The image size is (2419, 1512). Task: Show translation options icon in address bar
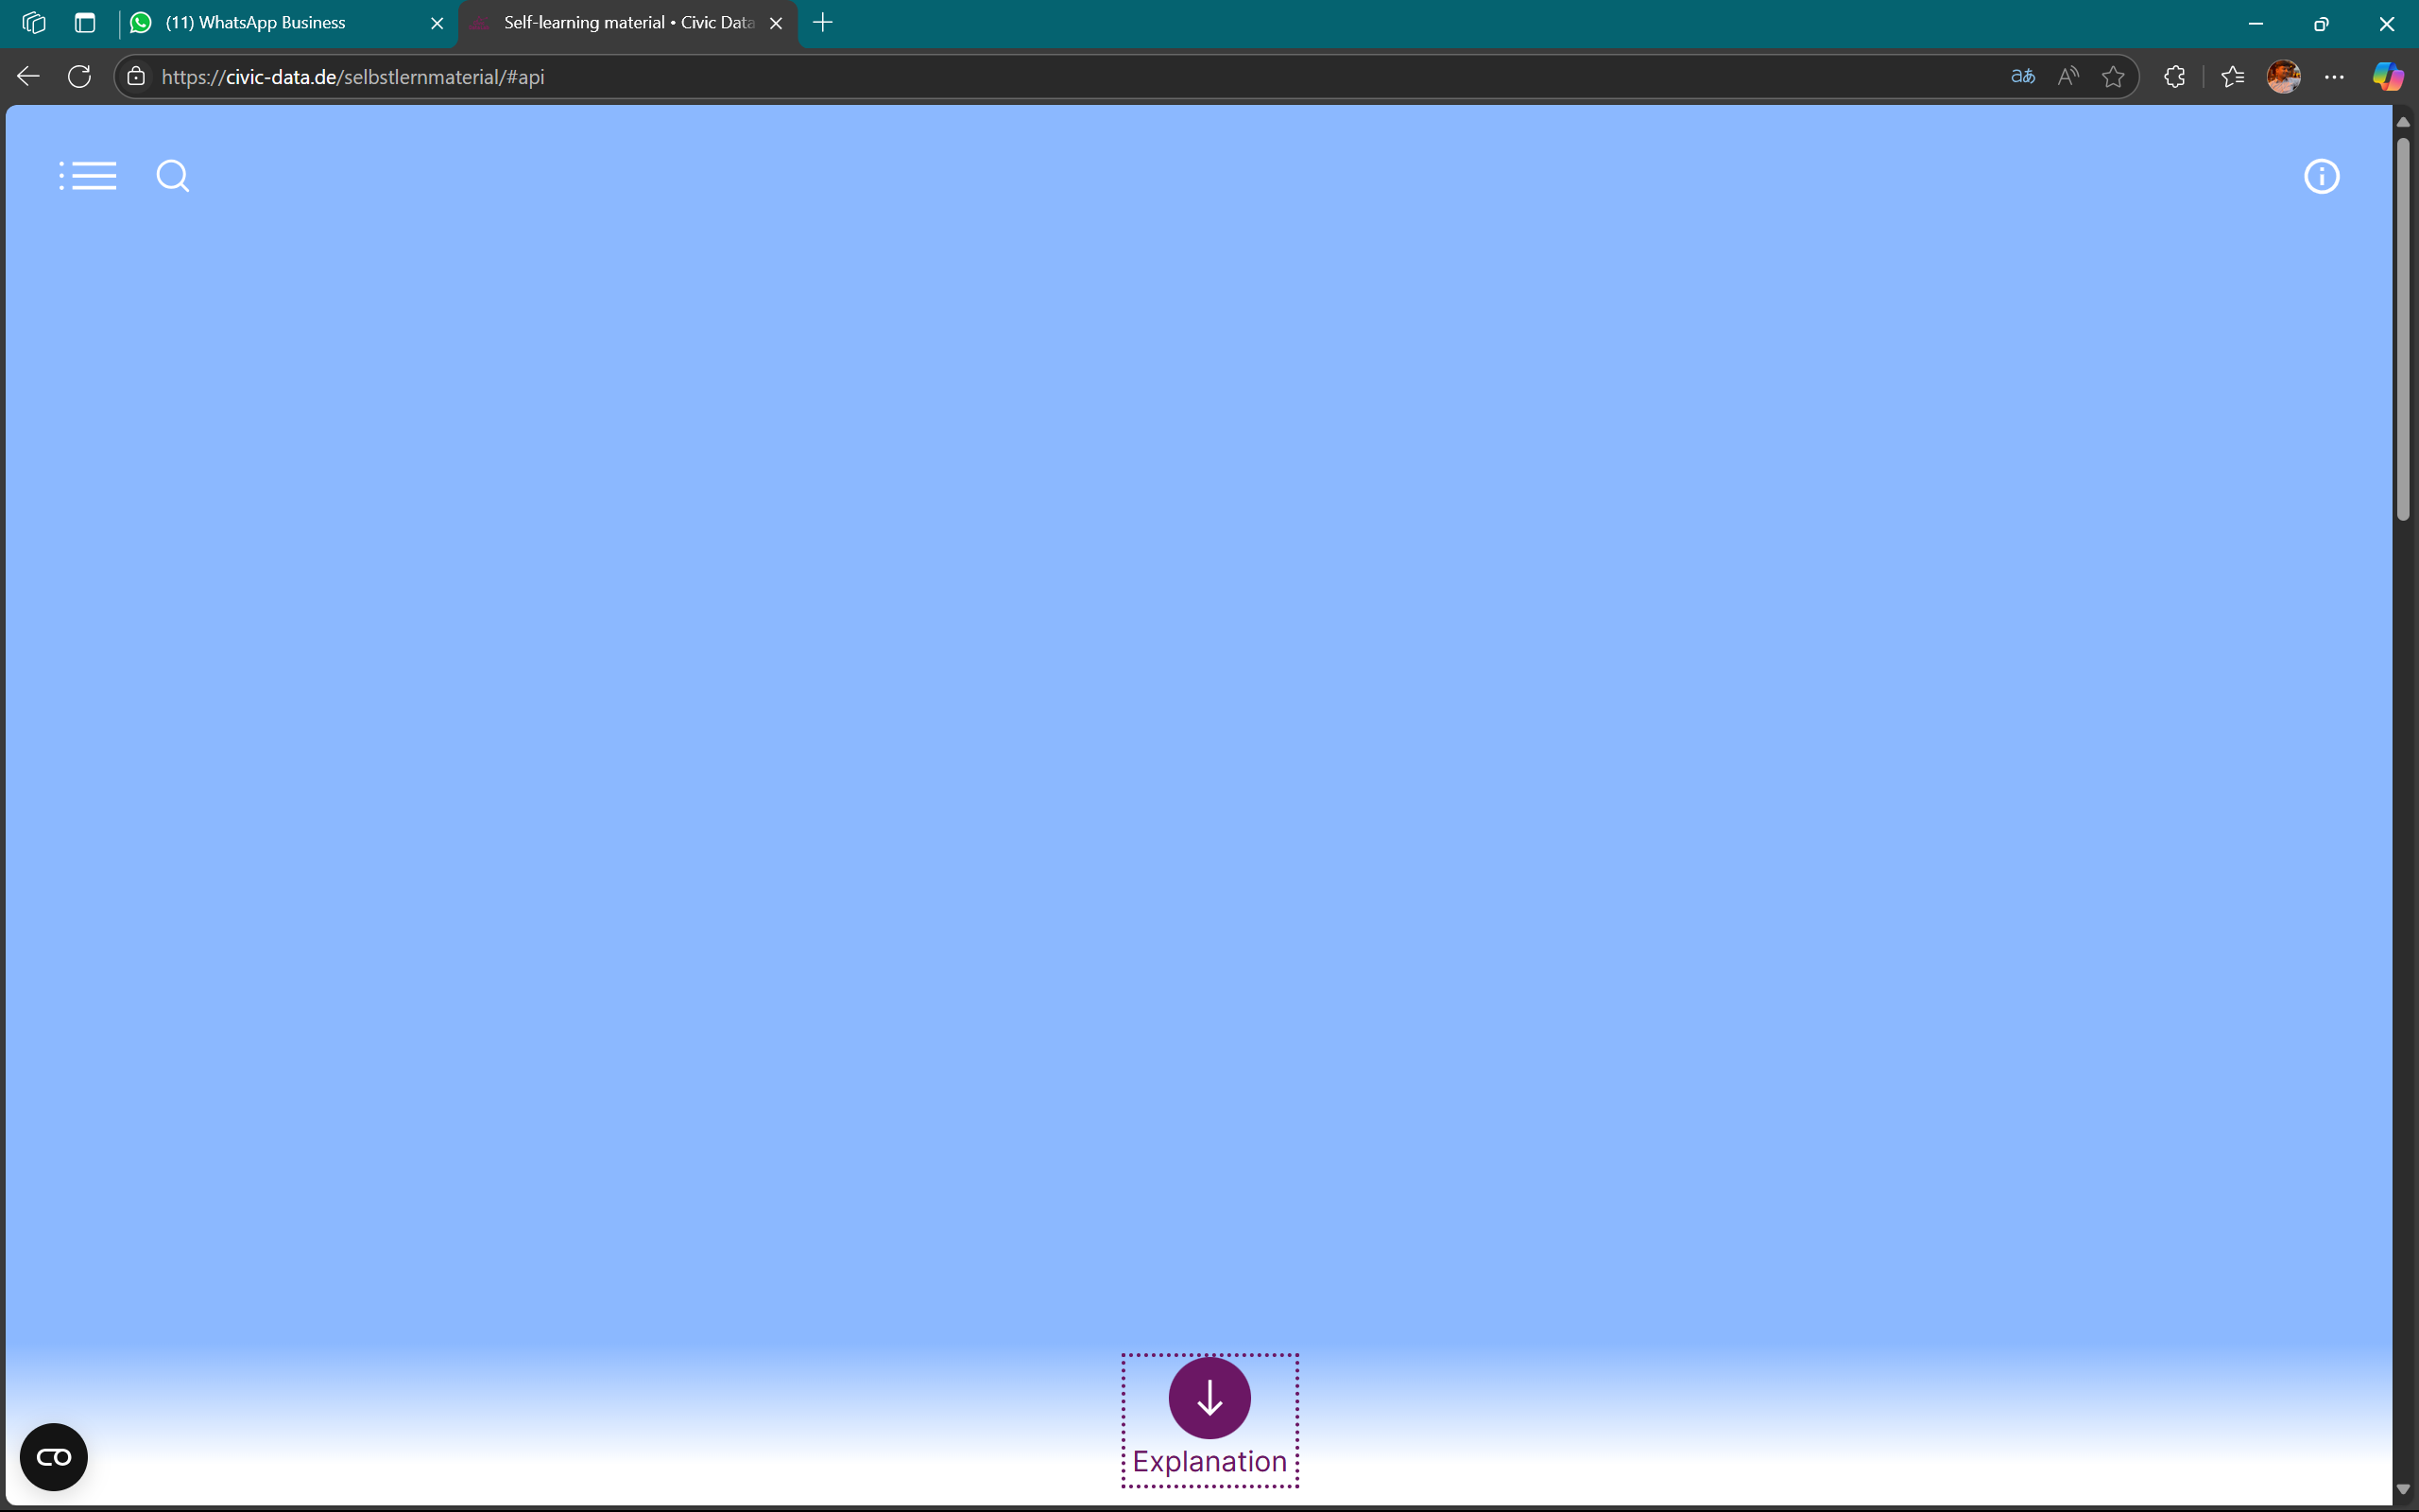point(2022,77)
